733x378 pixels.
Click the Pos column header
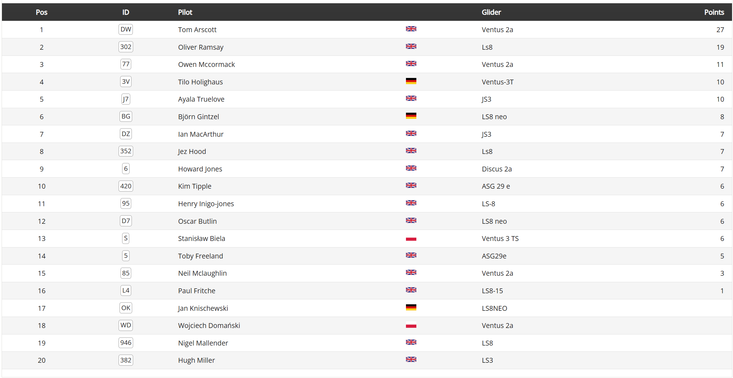pos(42,12)
